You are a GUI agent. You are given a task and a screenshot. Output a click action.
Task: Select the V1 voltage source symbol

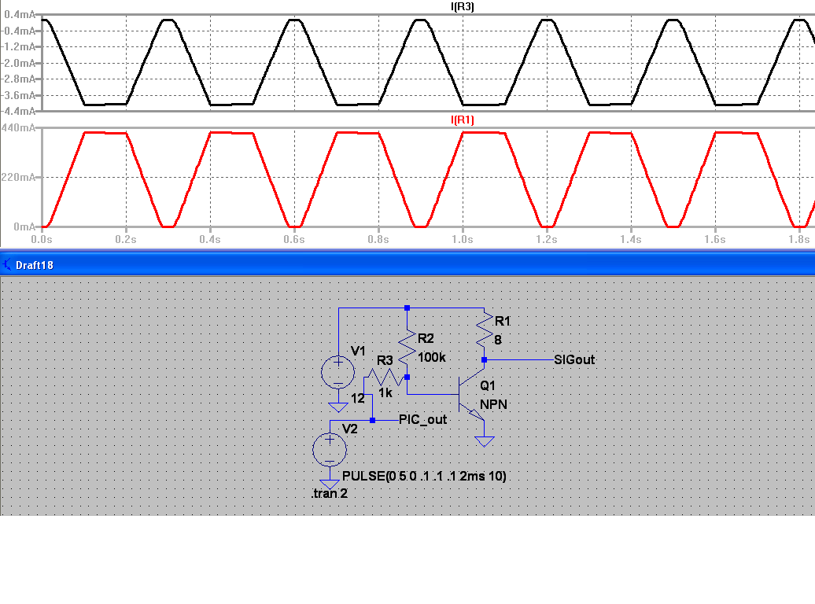click(x=337, y=372)
